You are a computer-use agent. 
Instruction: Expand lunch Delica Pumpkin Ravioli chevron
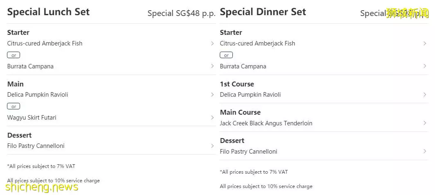(x=212, y=95)
